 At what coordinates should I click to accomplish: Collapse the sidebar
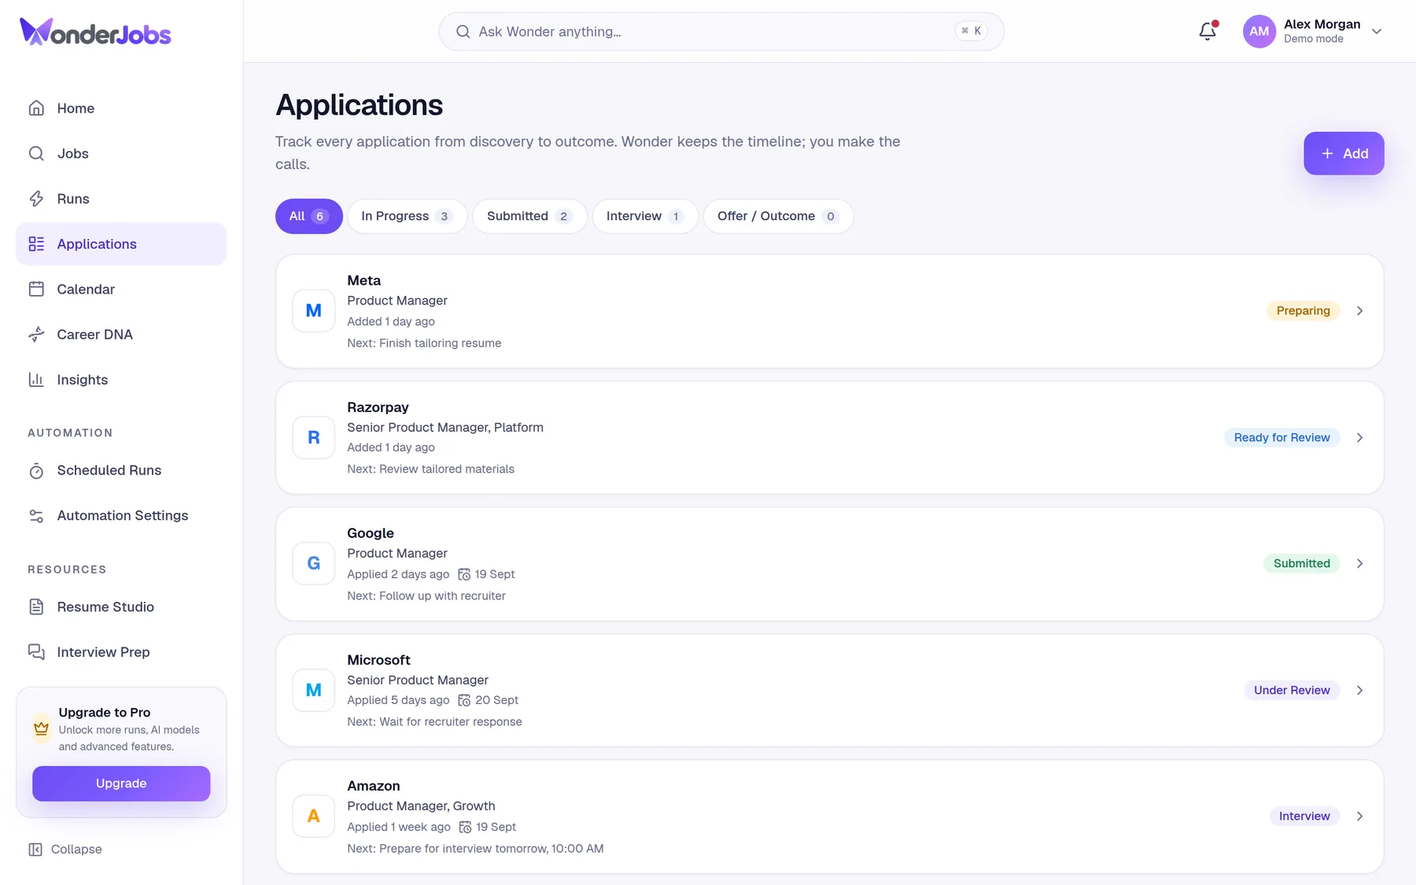coord(65,850)
